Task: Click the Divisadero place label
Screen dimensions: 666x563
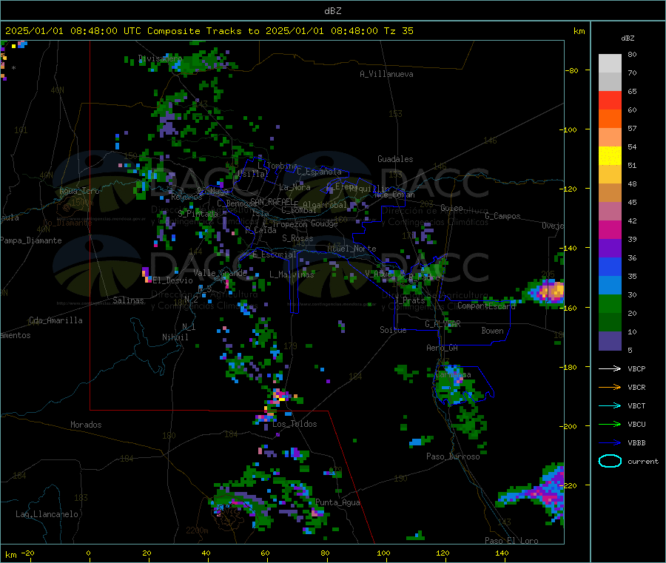Action: tap(161, 58)
